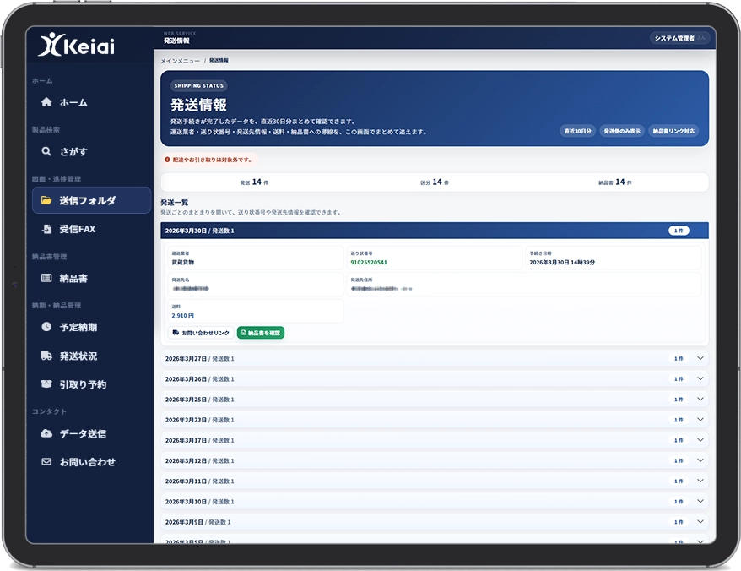Click the 納品書 14 件 counter
Image resolution: width=741 pixels, height=571 pixels.
(614, 182)
